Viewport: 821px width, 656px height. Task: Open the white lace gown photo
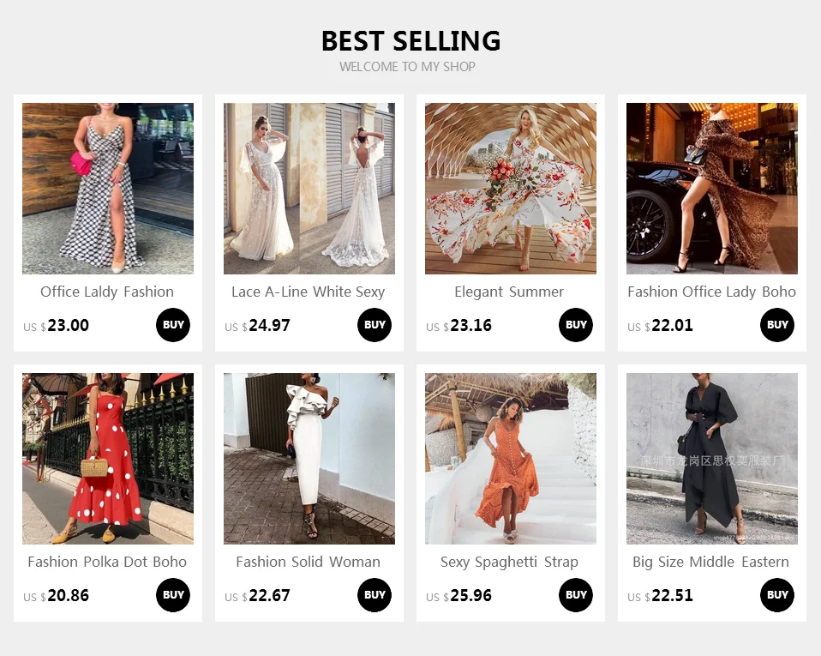[x=309, y=189]
